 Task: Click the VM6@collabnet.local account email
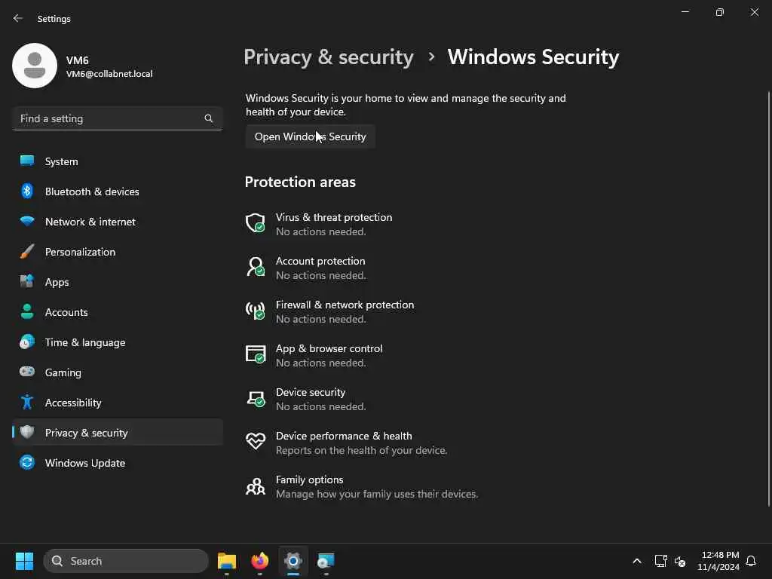point(109,74)
